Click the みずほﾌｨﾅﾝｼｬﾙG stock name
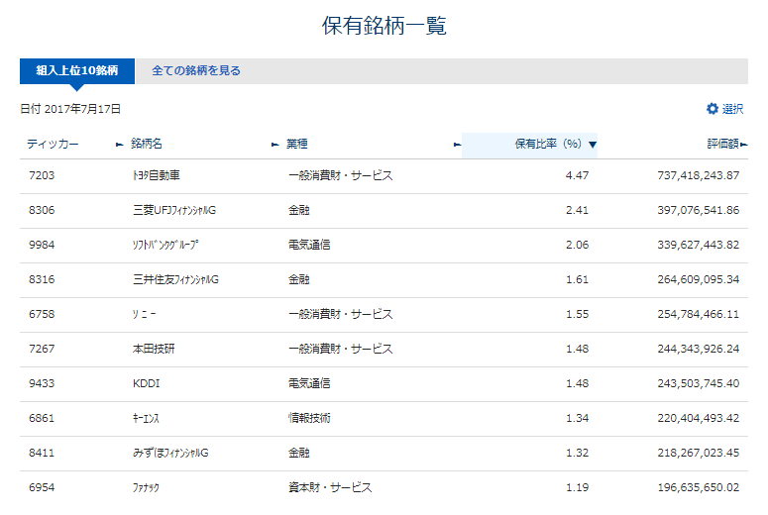 tap(170, 453)
